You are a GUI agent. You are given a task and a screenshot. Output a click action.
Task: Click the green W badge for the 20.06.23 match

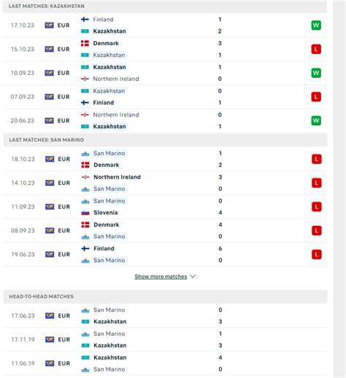point(316,121)
